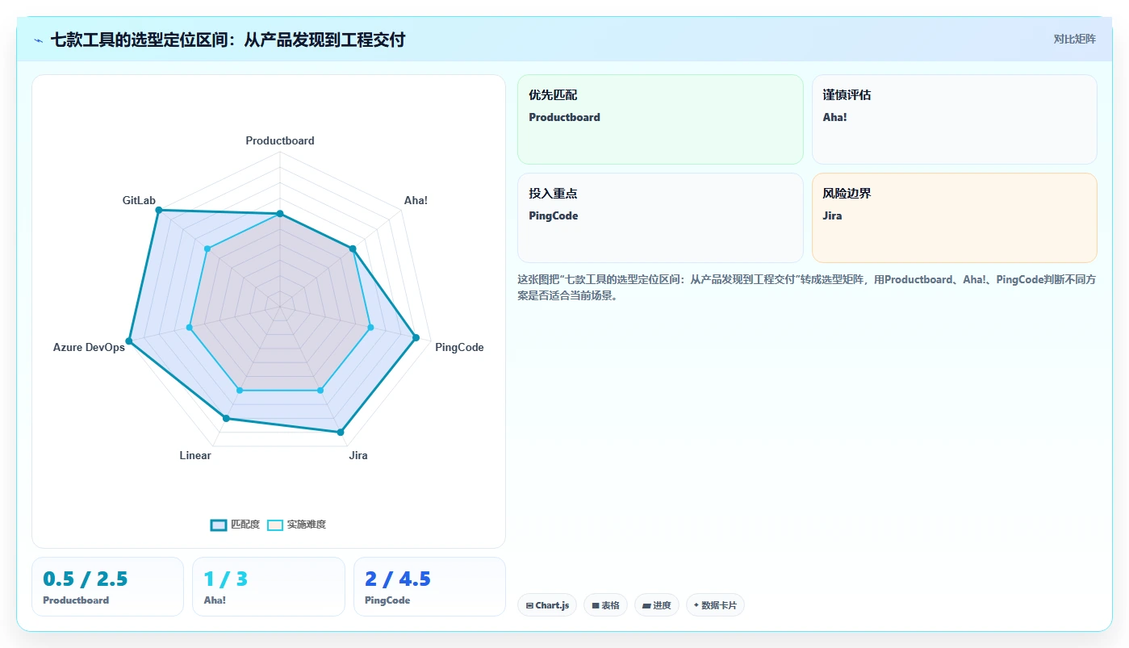Click the 0.5 / 2.5 Productboard stat card
The width and height of the screenshot is (1129, 648).
(x=107, y=587)
